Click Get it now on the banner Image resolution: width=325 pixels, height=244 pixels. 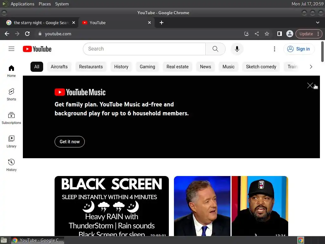click(70, 142)
